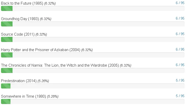This screenshot has width=187, height=105.
Task: Click the 5 / 95 count for Somewhere in Time
Action: [x=180, y=96]
